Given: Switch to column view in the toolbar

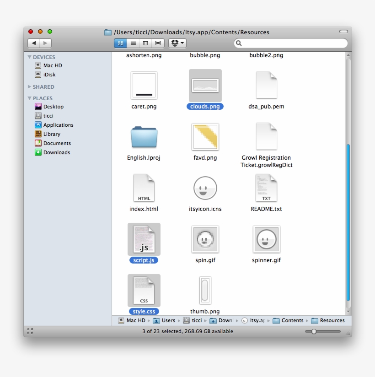Looking at the screenshot, I should tap(145, 43).
